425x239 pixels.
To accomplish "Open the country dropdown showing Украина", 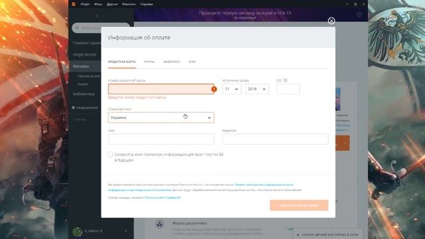I will pos(161,118).
